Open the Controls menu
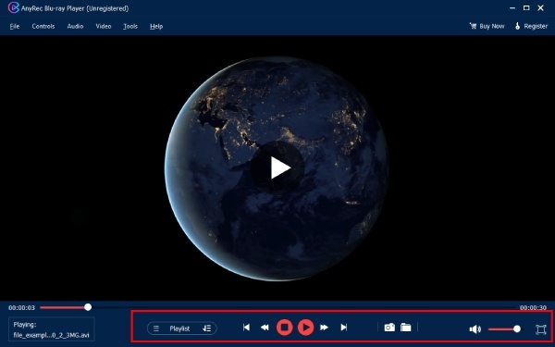 pos(43,26)
